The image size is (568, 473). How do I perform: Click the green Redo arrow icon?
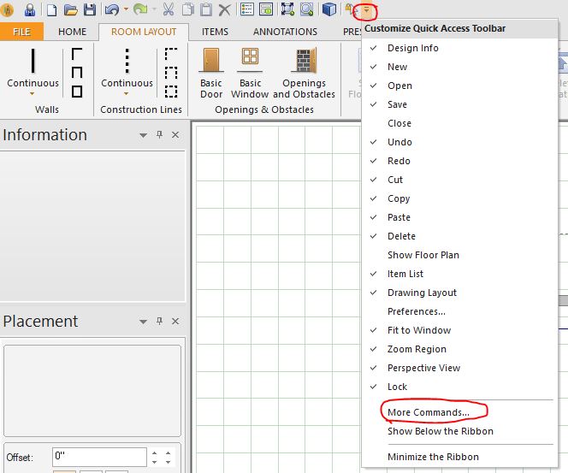tap(140, 9)
